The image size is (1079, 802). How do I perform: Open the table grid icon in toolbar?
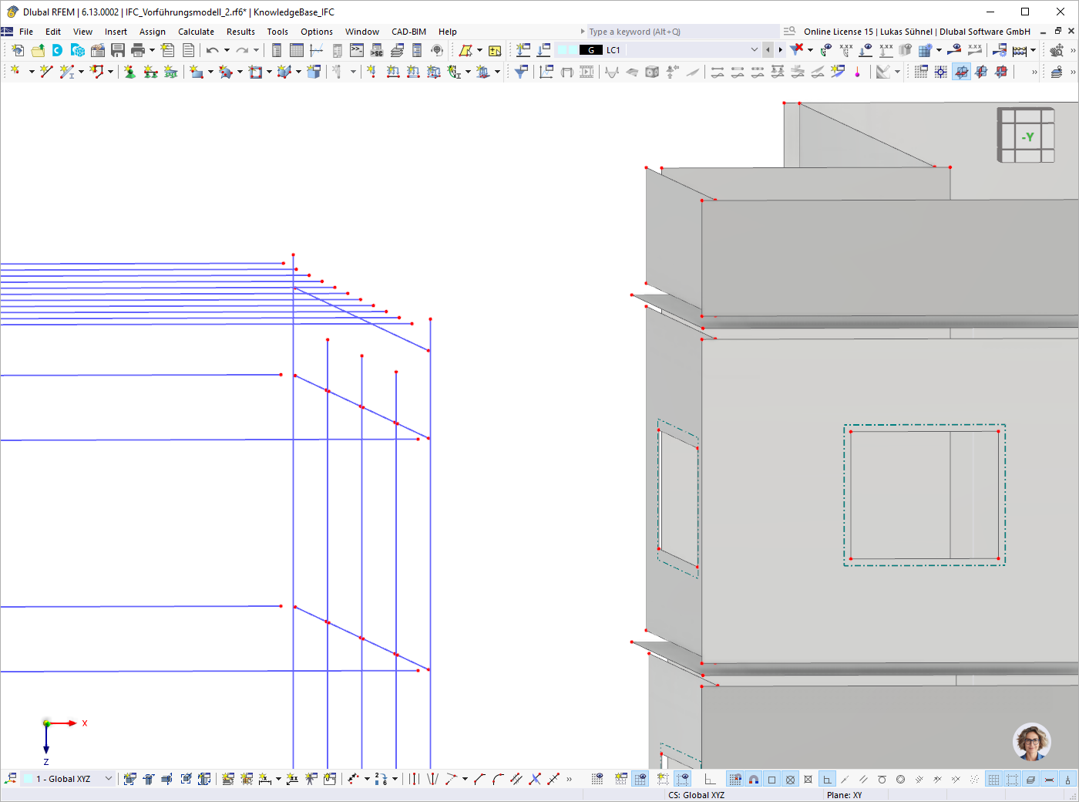pos(297,50)
